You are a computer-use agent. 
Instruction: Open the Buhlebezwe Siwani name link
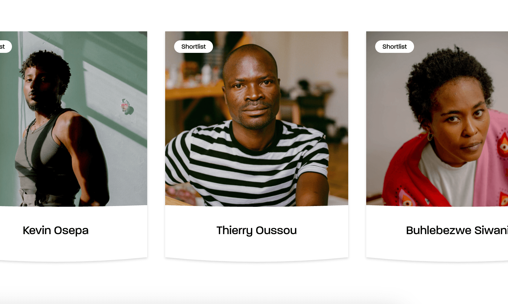457,231
